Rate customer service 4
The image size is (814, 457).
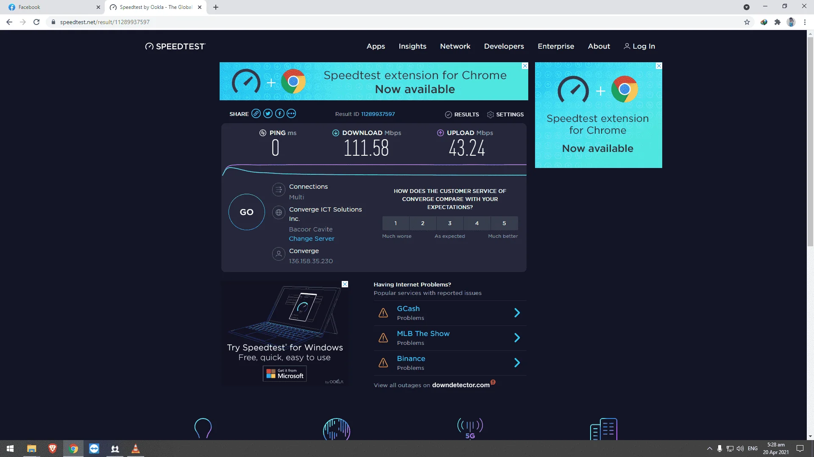[477, 223]
